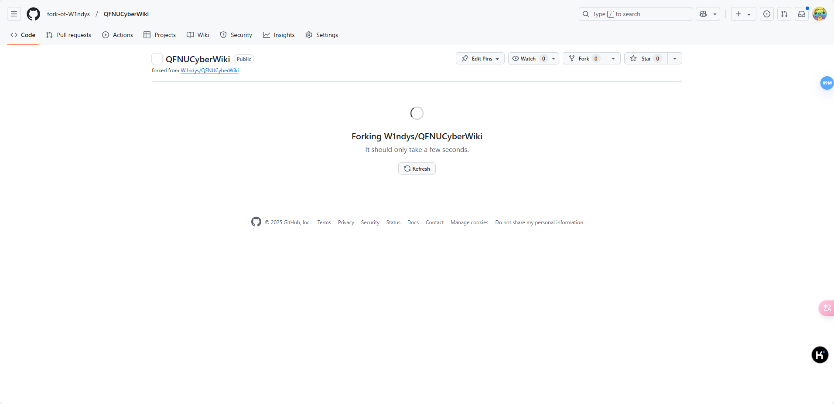Image resolution: width=834 pixels, height=404 pixels.
Task: Open the repository Security tab
Action: click(236, 35)
